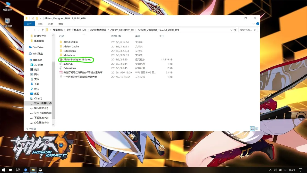Select the Metadata folder
The height and width of the screenshot is (173, 307).
coord(69,55)
